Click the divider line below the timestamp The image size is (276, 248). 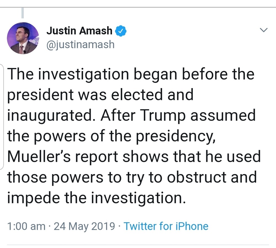(138, 245)
